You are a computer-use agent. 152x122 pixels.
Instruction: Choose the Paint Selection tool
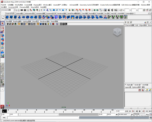point(3,32)
